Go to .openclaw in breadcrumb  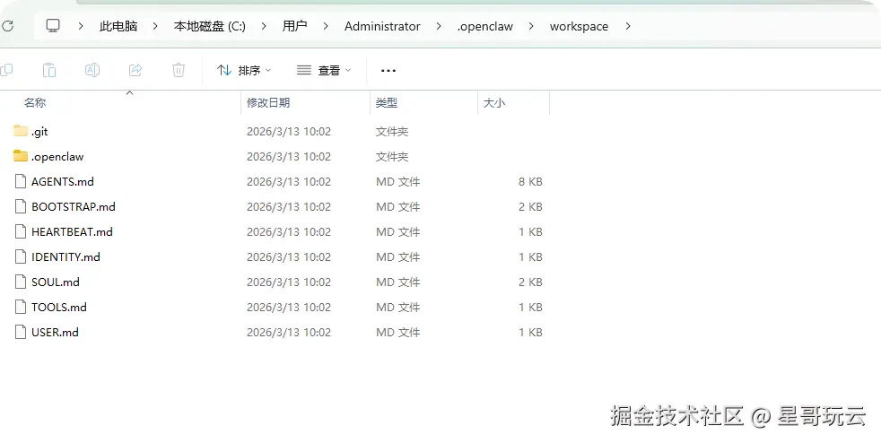(484, 26)
